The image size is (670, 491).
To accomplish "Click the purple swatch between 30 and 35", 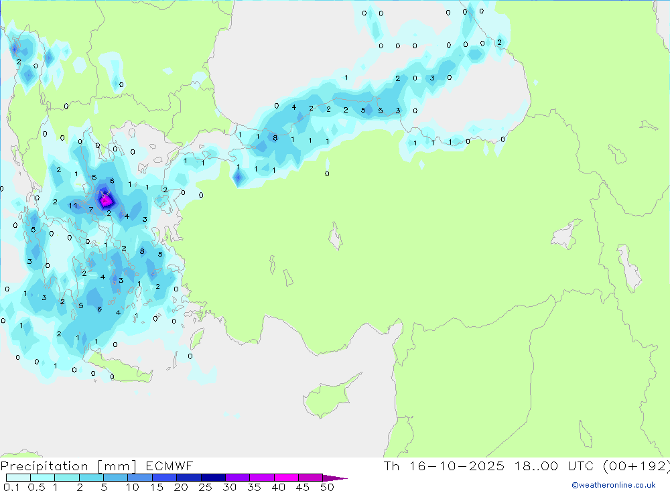I will coord(238,478).
